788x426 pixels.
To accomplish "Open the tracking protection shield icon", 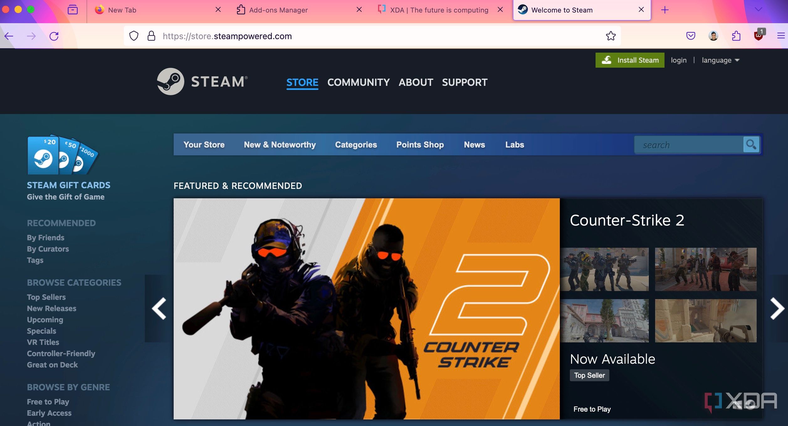I will (134, 36).
